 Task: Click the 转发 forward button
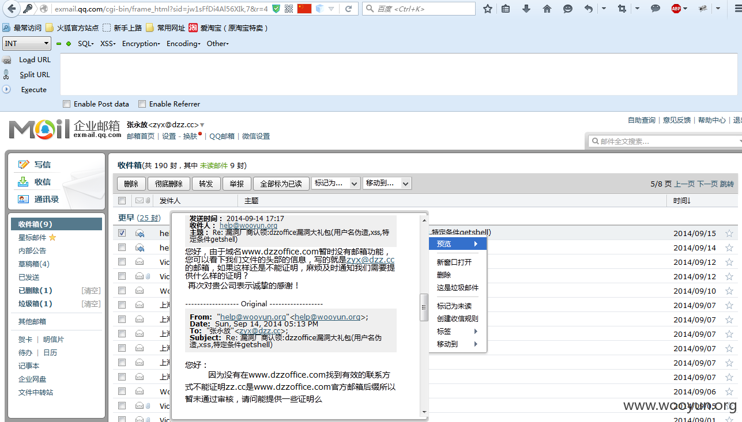point(206,184)
